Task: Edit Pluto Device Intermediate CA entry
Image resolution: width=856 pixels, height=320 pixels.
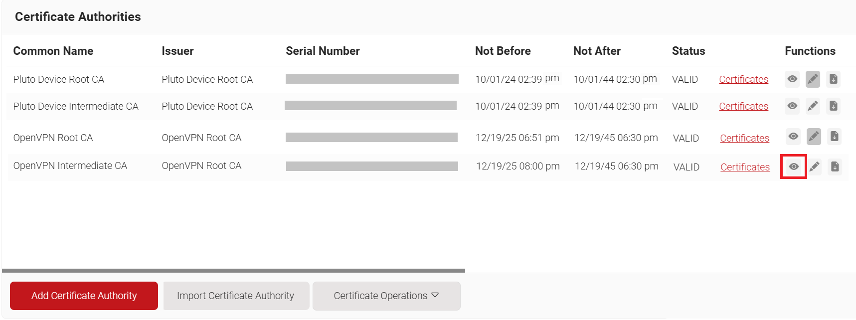Action: [813, 106]
